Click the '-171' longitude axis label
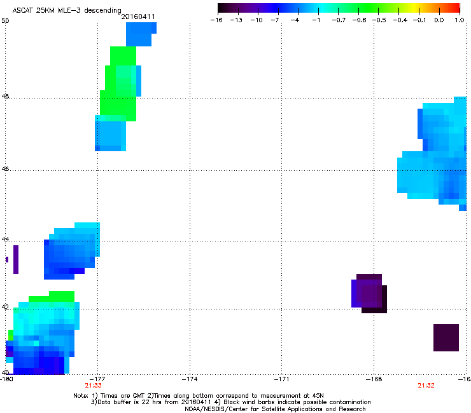This screenshot has height=413, width=471. click(x=282, y=379)
